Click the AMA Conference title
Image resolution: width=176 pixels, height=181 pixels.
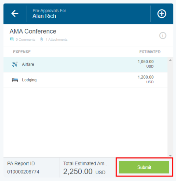tap(33, 31)
